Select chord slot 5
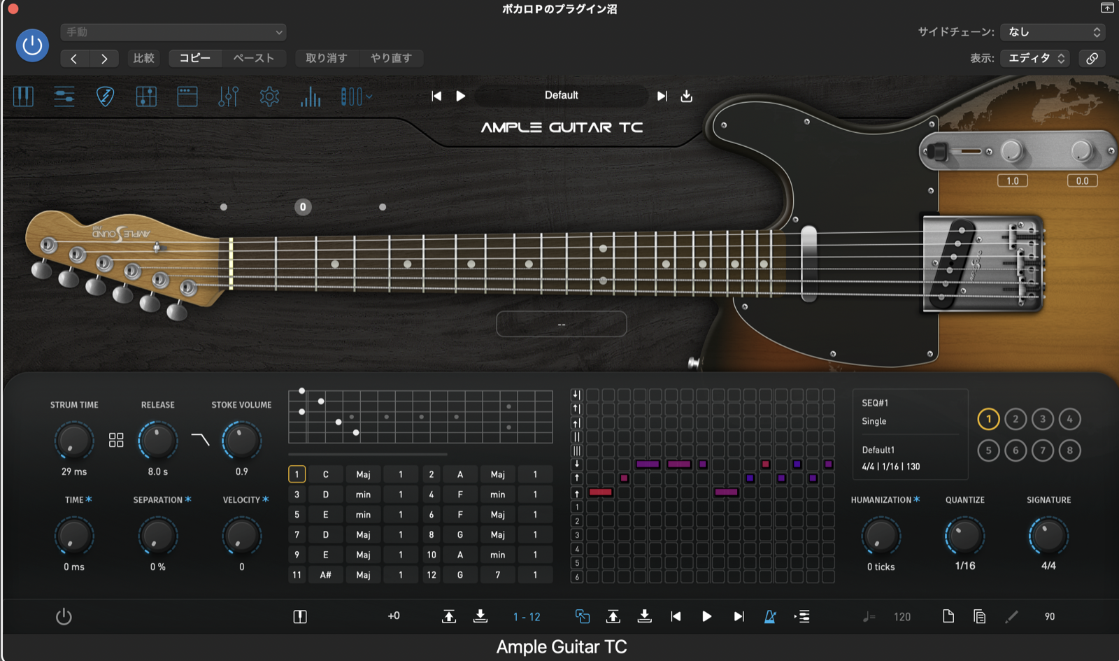Screen dimensions: 1119x661 tap(297, 515)
